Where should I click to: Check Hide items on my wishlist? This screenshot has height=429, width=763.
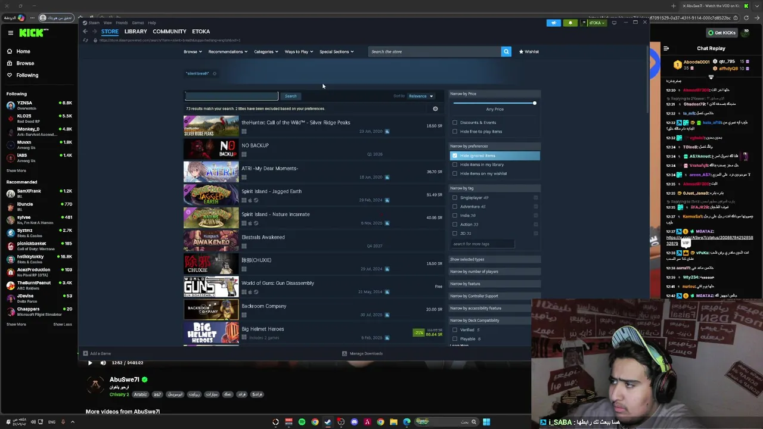pyautogui.click(x=455, y=173)
